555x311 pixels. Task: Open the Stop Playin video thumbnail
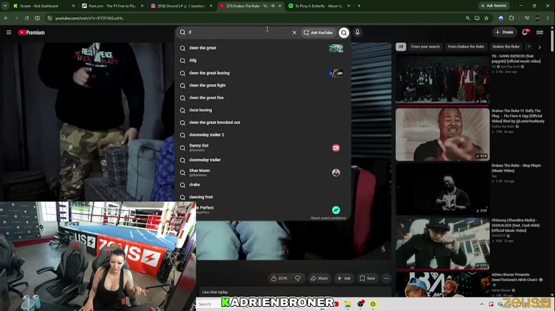(x=443, y=189)
